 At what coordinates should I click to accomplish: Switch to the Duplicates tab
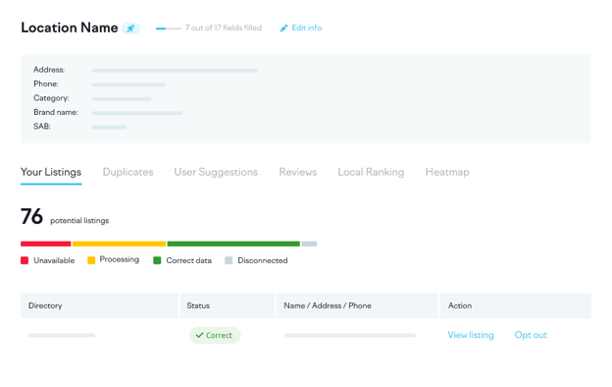128,172
